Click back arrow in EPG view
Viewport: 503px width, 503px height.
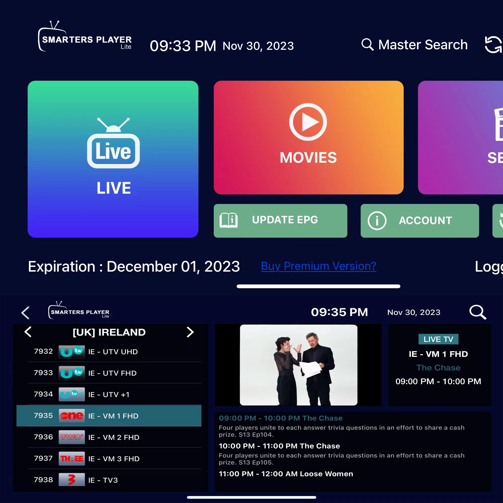26,312
